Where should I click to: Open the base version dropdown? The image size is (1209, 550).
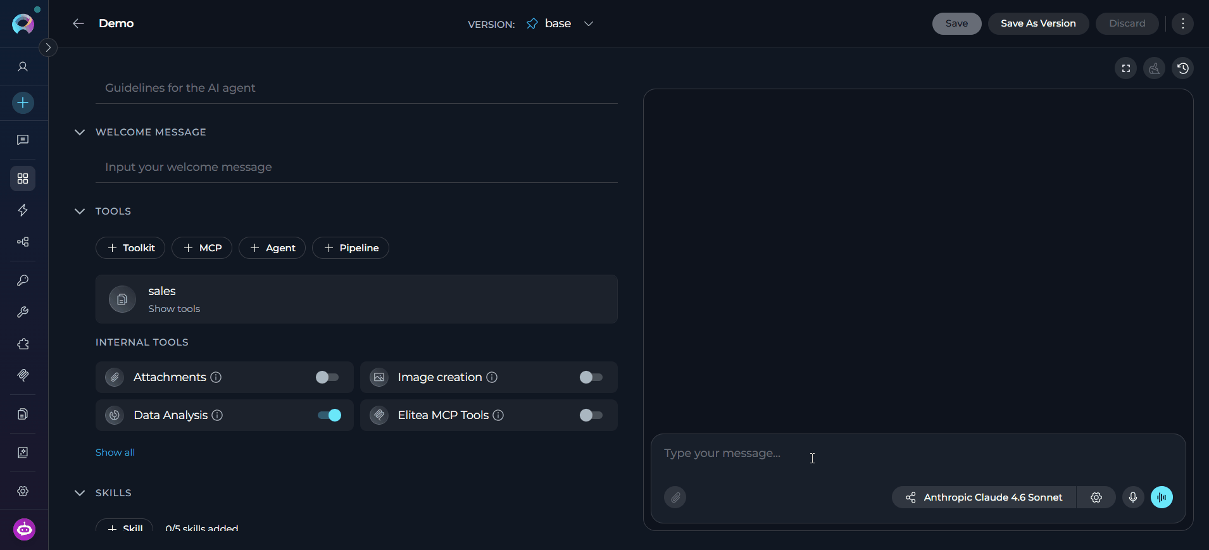point(570,23)
